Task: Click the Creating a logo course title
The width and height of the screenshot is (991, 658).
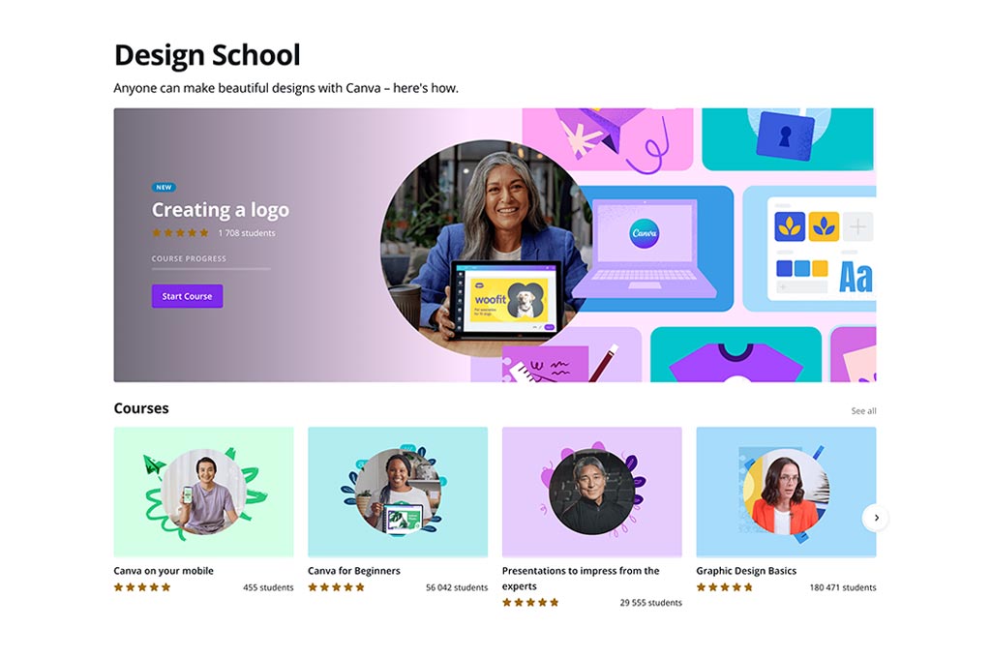Action: [x=221, y=210]
